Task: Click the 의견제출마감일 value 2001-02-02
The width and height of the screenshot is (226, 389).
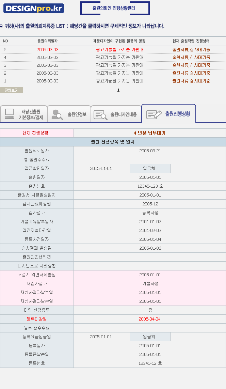Action: [x=150, y=231]
